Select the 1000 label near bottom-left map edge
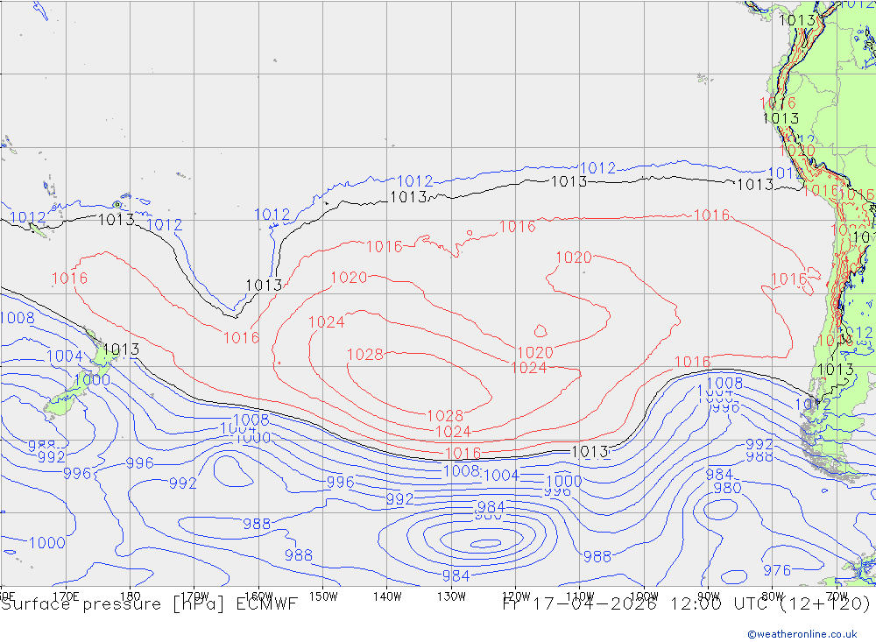Viewport: 876px width, 642px height. pyautogui.click(x=47, y=542)
